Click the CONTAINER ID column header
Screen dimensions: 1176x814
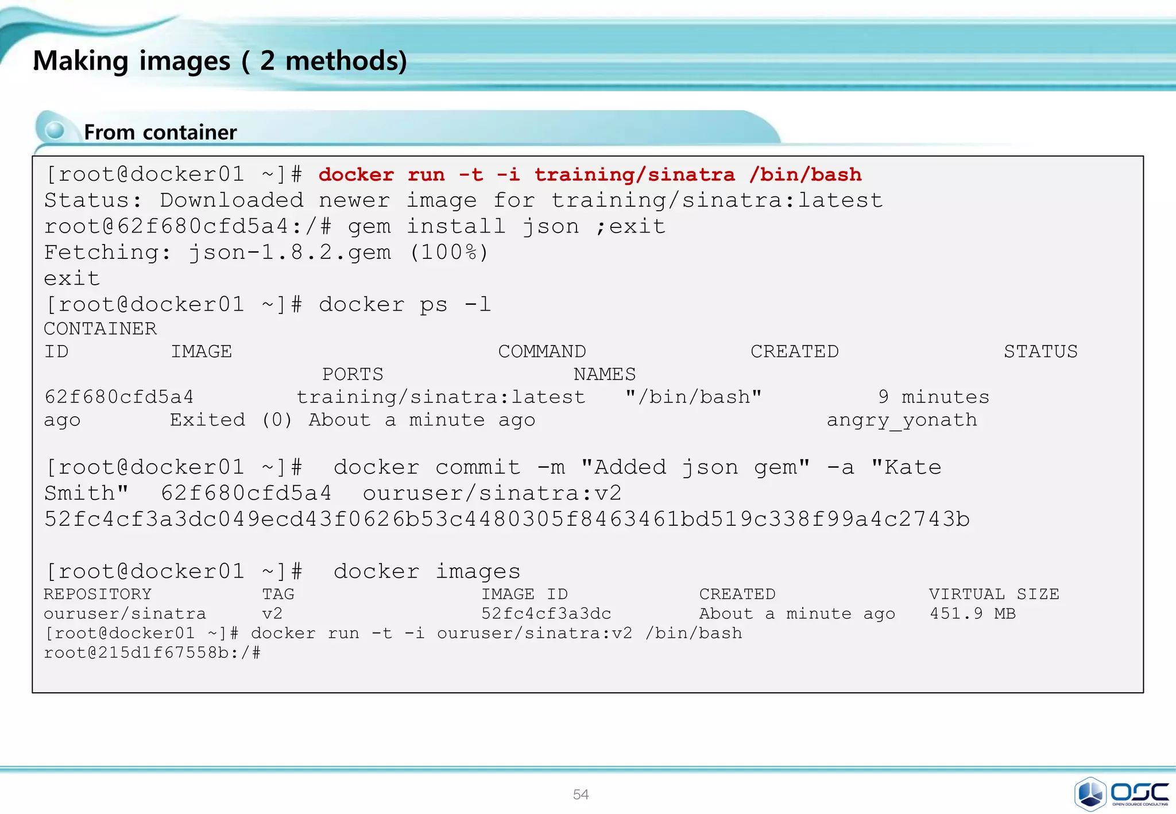100,329
